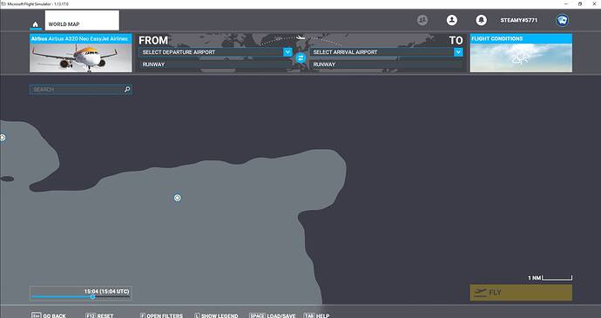The image size is (601, 318).
Task: Open the departure Runway selector
Action: [x=215, y=64]
